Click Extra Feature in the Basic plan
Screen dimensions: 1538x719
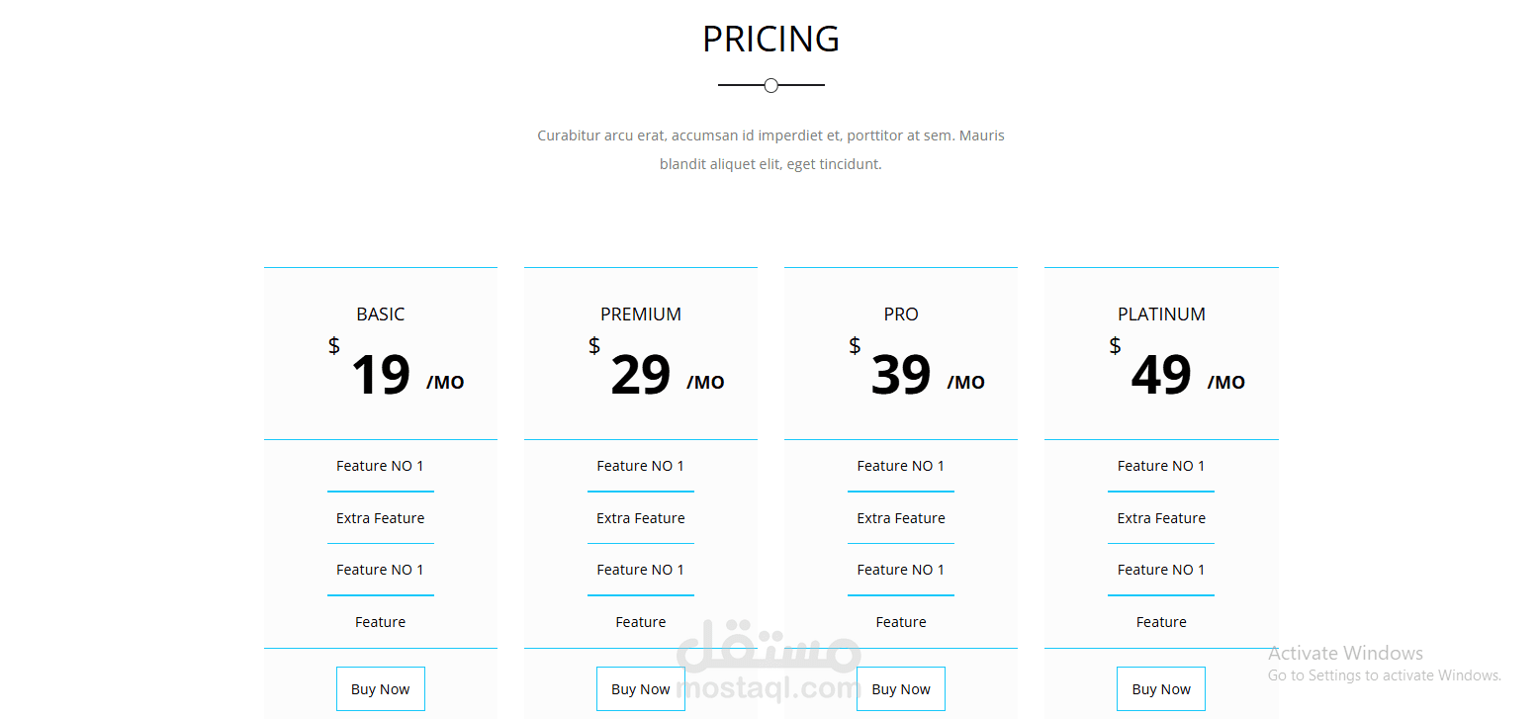pos(381,518)
